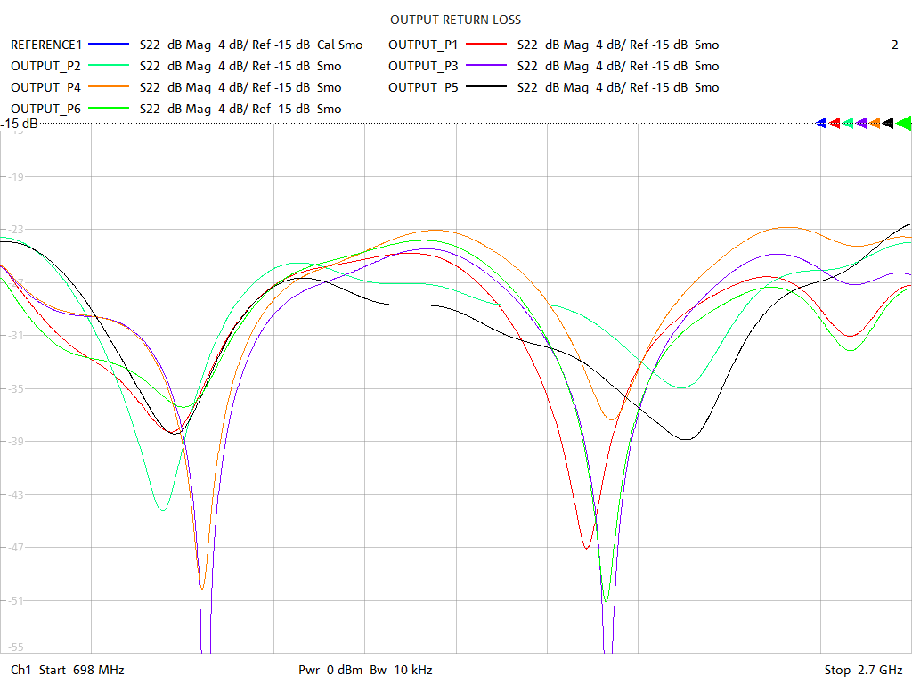This screenshot has width=912, height=684.
Task: Click the red OUTPUT_P1 legend line
Action: (x=486, y=45)
